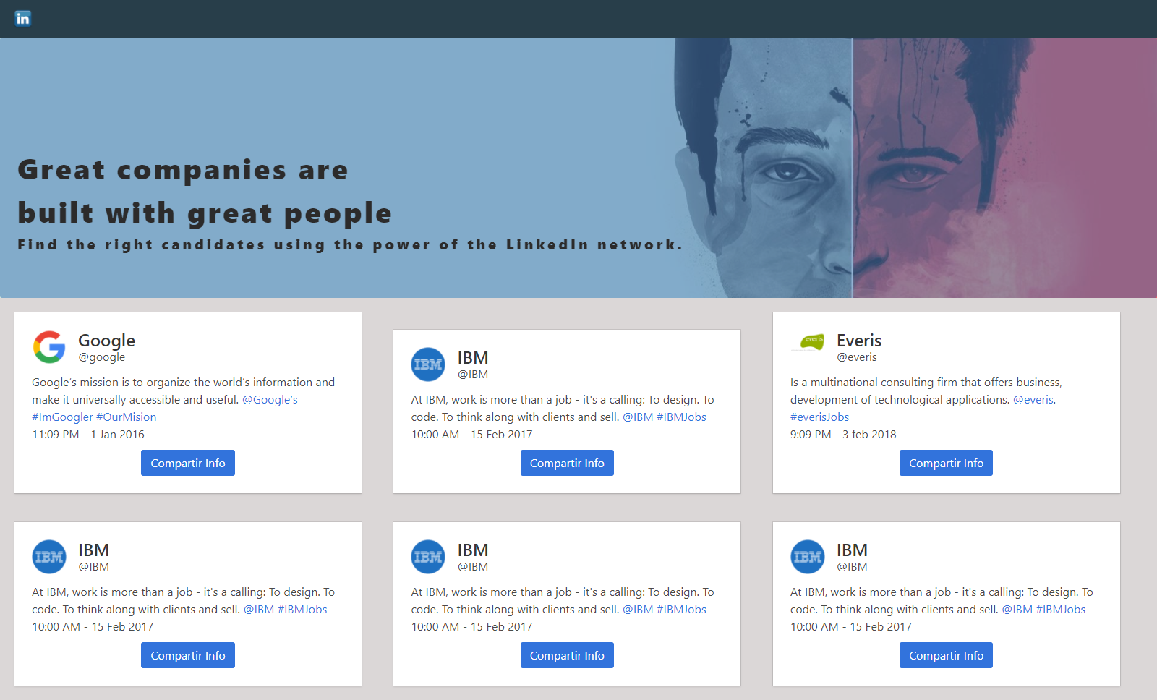Click the IBM logo in the bottom left card
1157x700 pixels.
point(49,557)
